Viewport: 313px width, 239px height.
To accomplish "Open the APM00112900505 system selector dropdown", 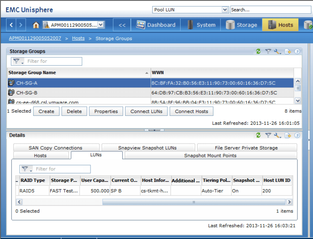I will (101, 25).
